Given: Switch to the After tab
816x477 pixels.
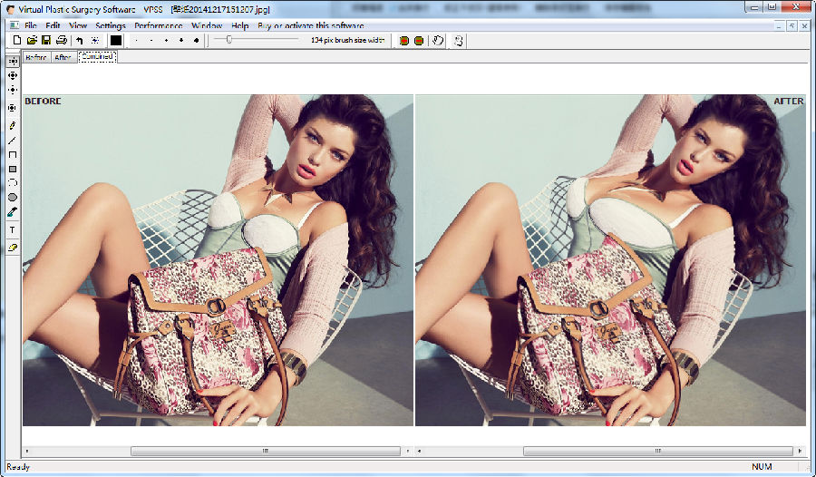Looking at the screenshot, I should (x=63, y=57).
